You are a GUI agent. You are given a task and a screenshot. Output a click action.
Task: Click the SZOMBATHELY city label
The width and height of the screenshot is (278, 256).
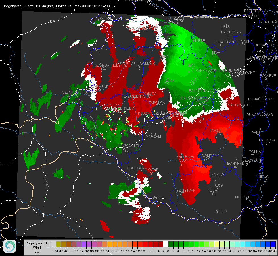[x=107, y=65]
